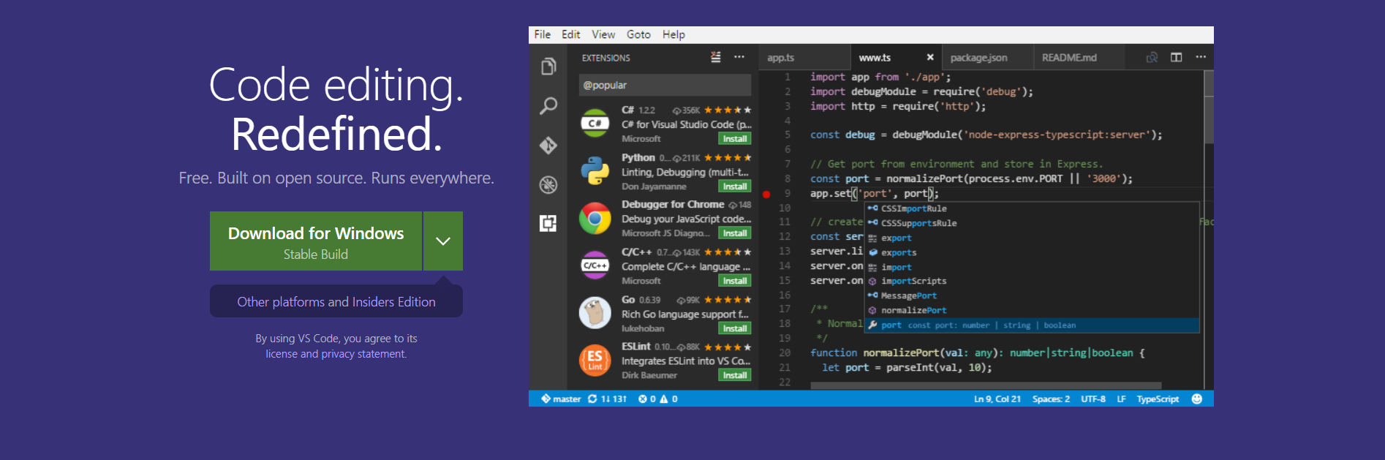Click the C/C++ extension logo
Screen dimensions: 1385x460
tap(595, 265)
